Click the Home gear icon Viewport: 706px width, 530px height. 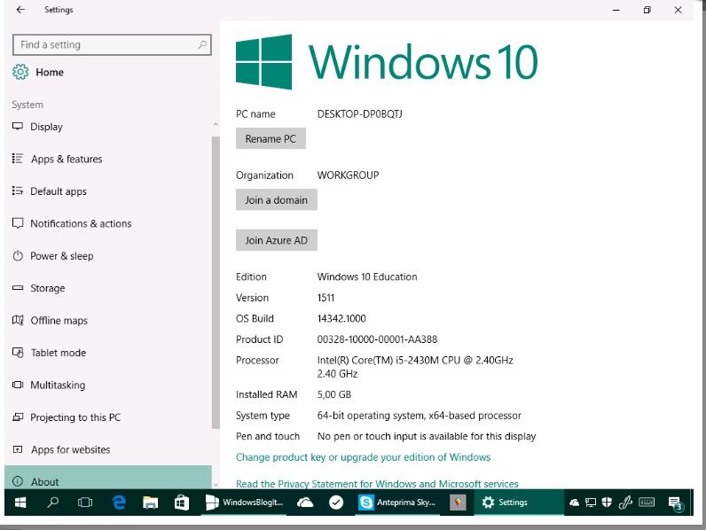[20, 72]
